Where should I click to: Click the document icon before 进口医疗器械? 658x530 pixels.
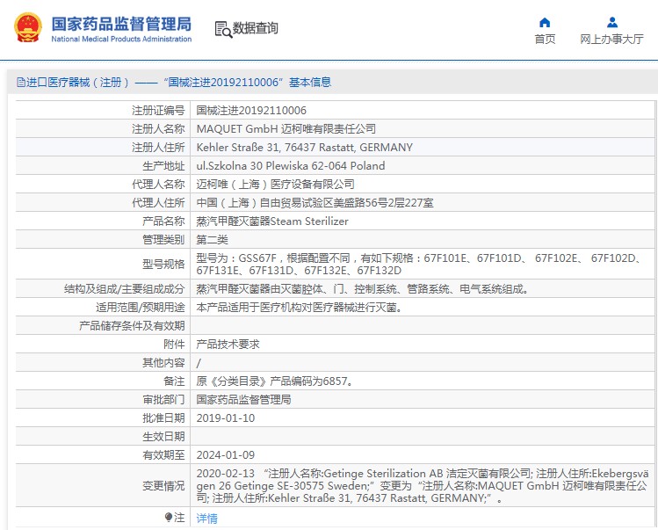click(x=21, y=83)
